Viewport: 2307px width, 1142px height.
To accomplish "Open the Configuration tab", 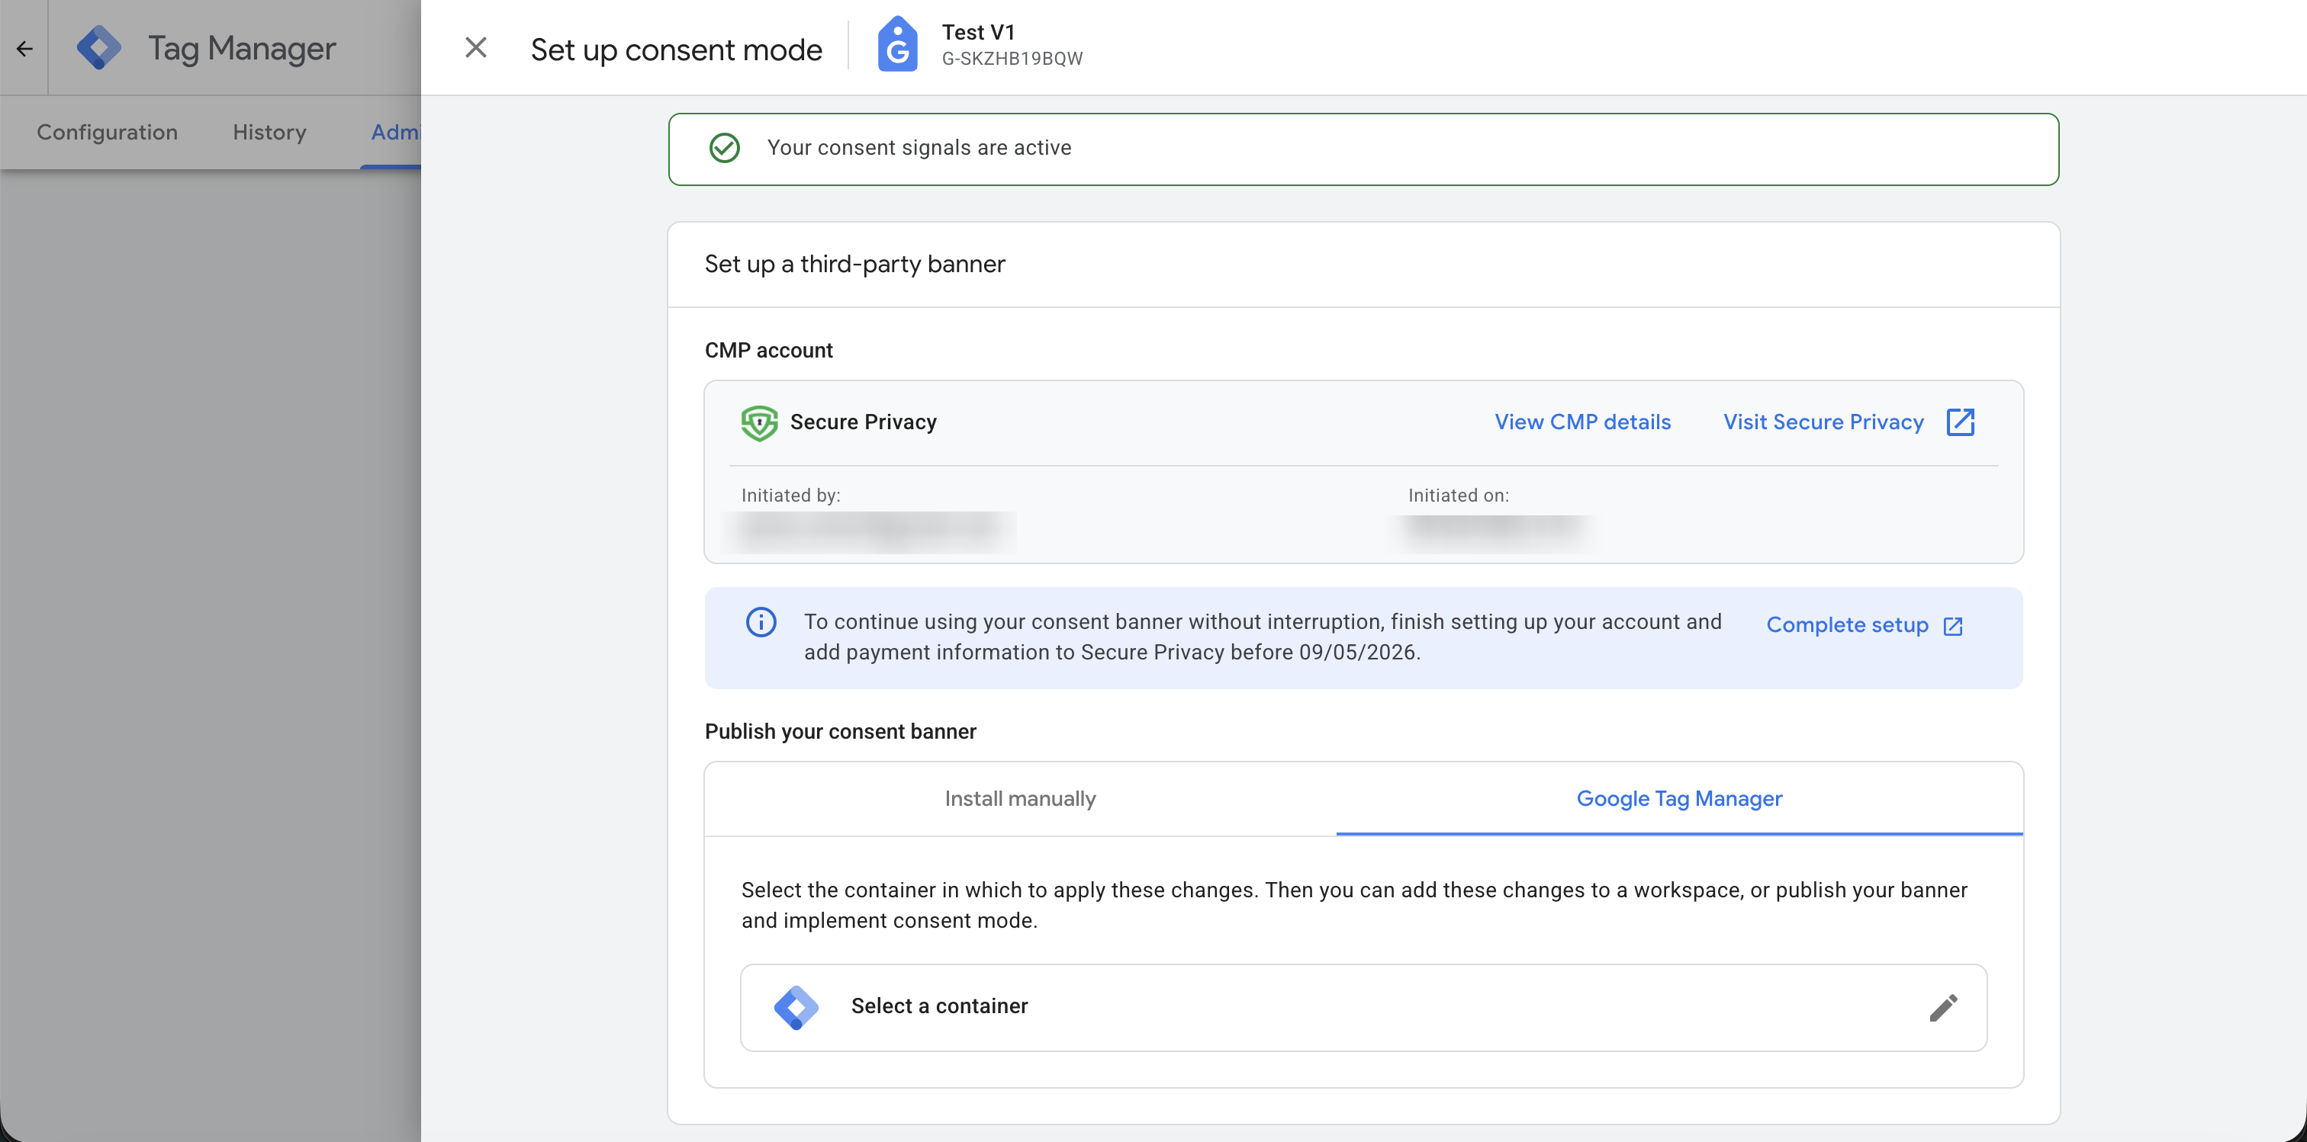I will [108, 133].
